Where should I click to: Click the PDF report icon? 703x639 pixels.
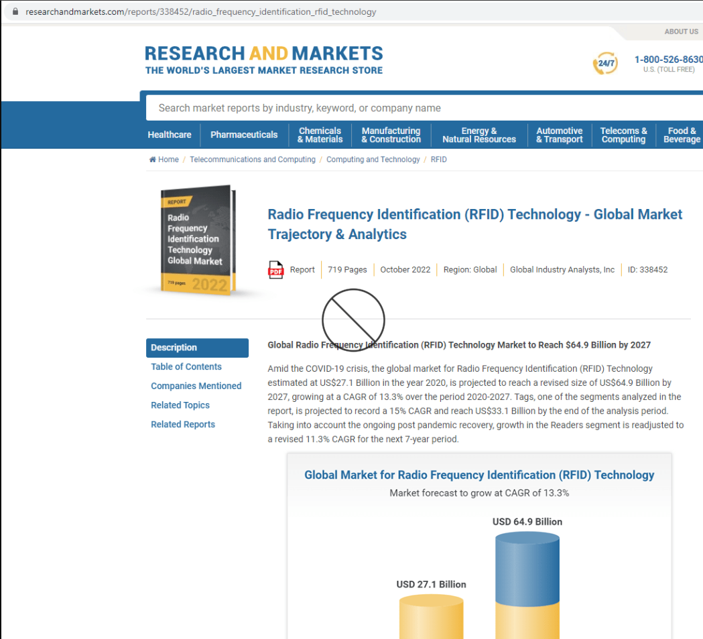coord(275,270)
